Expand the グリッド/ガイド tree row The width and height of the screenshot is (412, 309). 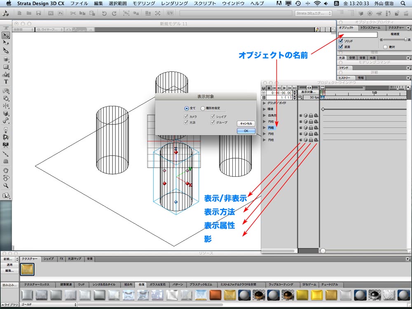265,103
